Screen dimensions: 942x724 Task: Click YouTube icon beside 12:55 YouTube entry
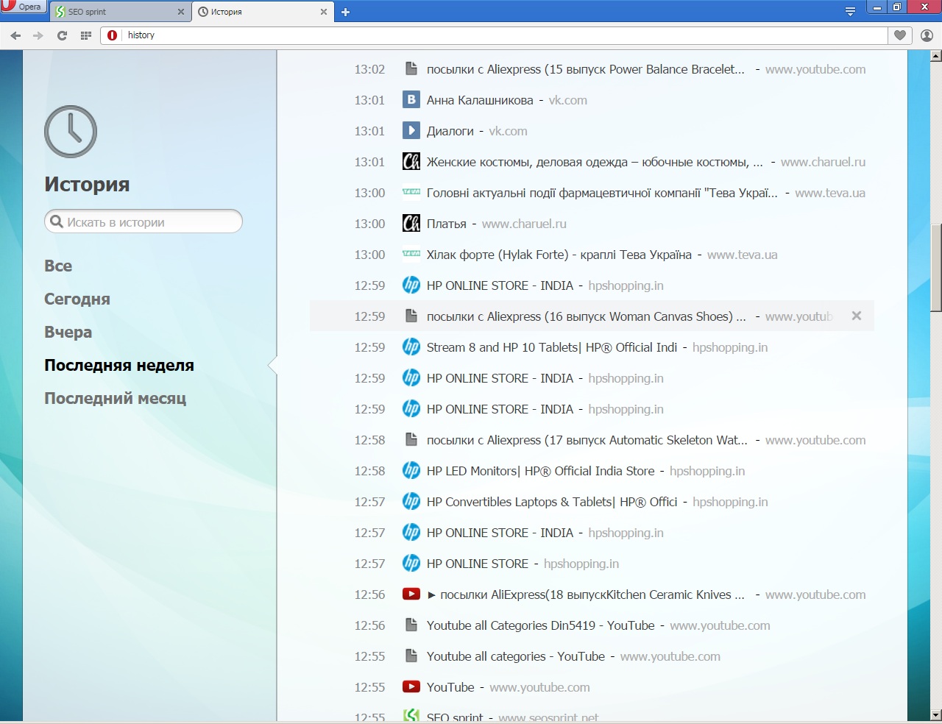(x=411, y=687)
